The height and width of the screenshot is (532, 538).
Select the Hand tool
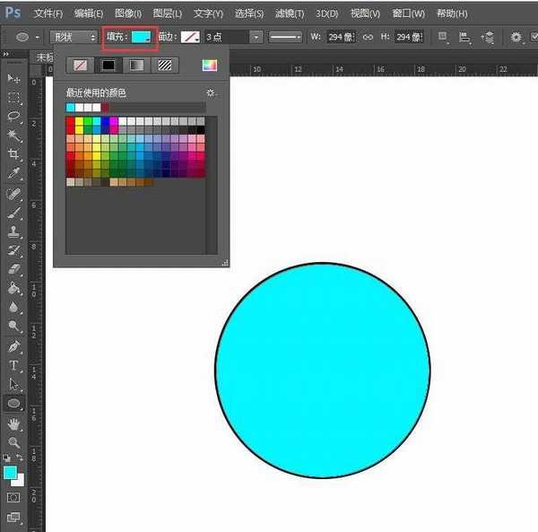point(14,423)
